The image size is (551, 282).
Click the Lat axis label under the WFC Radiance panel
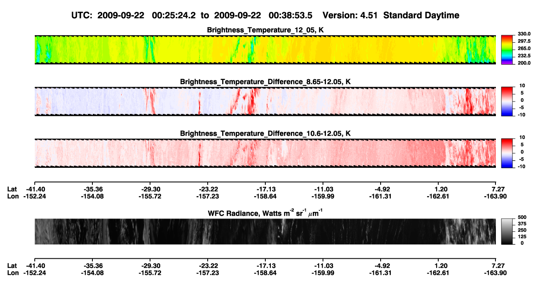(x=12, y=266)
